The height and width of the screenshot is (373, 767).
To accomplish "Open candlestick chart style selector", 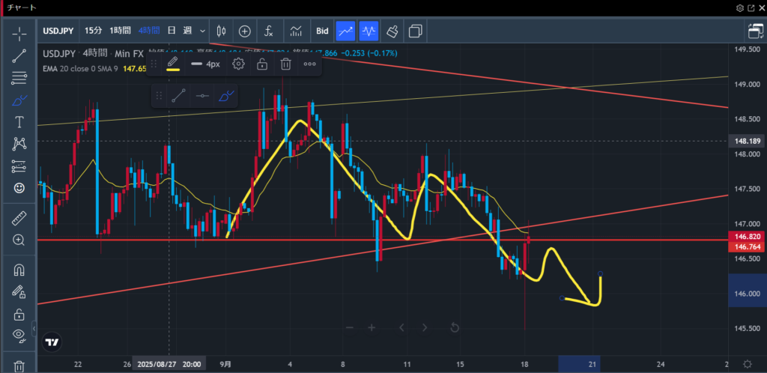I will pyautogui.click(x=221, y=31).
